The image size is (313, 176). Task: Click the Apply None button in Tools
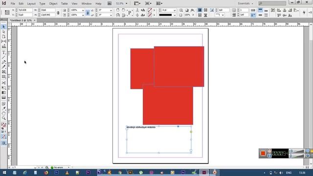tap(3, 137)
